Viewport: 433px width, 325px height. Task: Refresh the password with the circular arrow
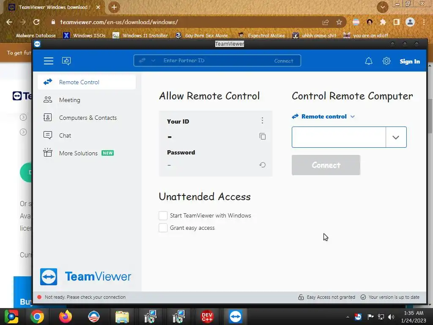click(x=262, y=165)
